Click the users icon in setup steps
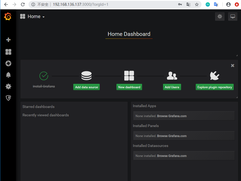 pyautogui.click(x=172, y=76)
